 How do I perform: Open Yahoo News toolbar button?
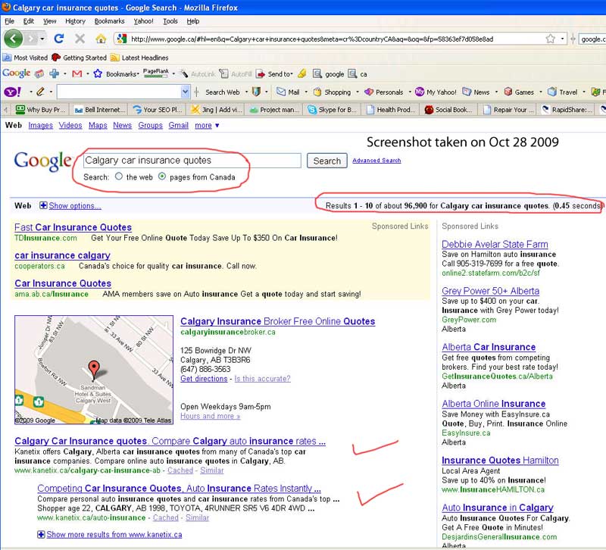[x=476, y=92]
